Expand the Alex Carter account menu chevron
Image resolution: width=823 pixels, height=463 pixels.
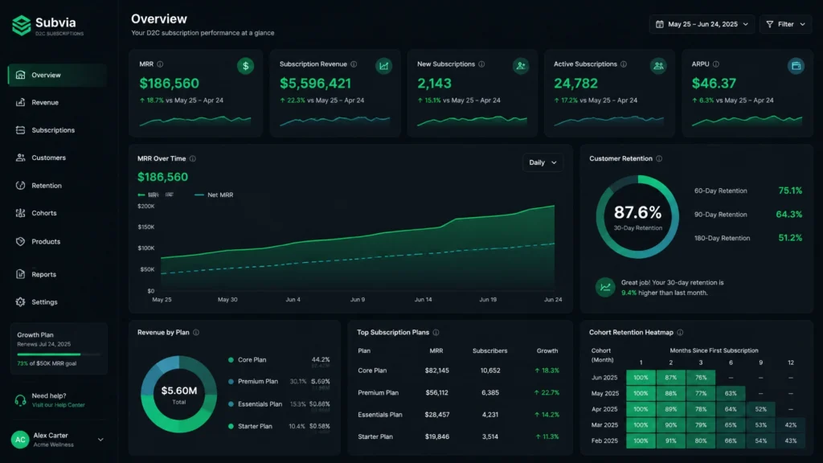[x=100, y=440]
